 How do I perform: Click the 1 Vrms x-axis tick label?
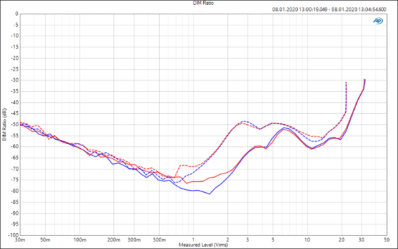click(194, 240)
